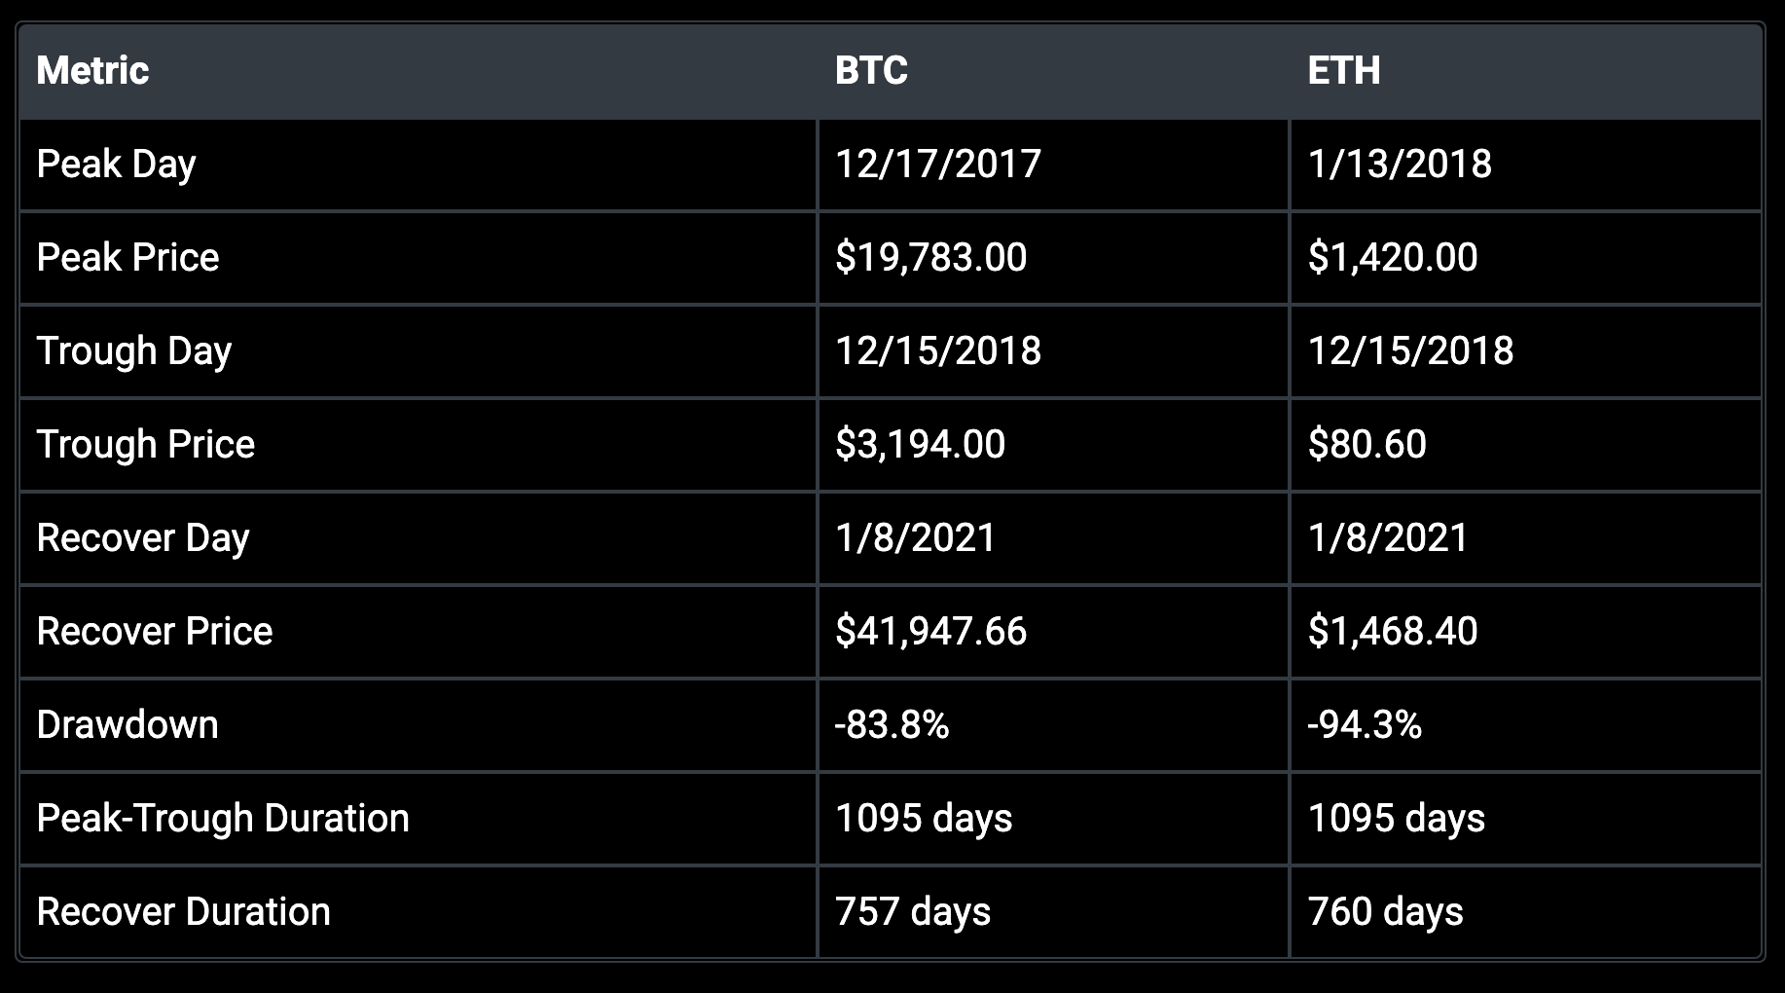
Task: Click the ETH peak day 1/13/2018
Action: tap(1400, 164)
